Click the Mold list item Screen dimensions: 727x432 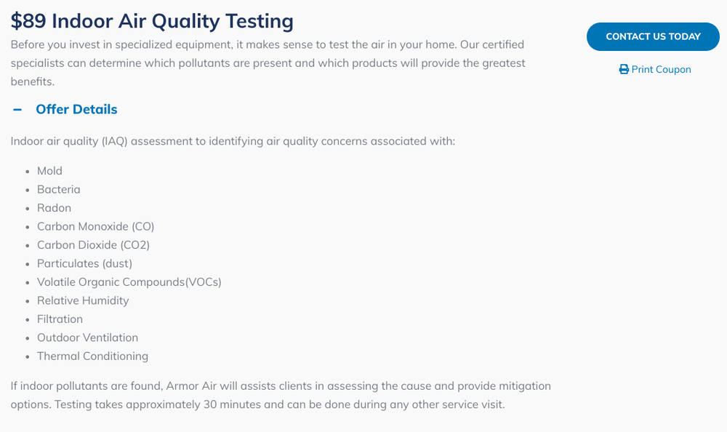tap(49, 171)
